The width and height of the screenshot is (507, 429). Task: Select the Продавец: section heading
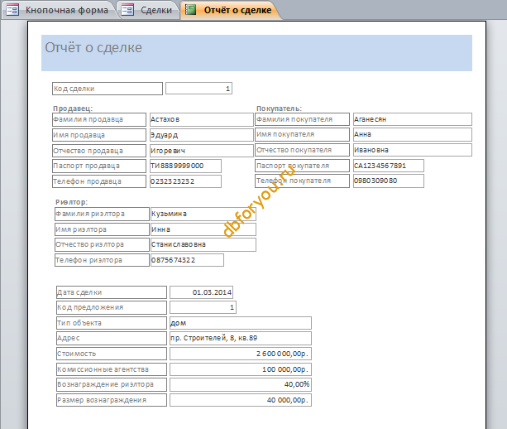[x=73, y=108]
